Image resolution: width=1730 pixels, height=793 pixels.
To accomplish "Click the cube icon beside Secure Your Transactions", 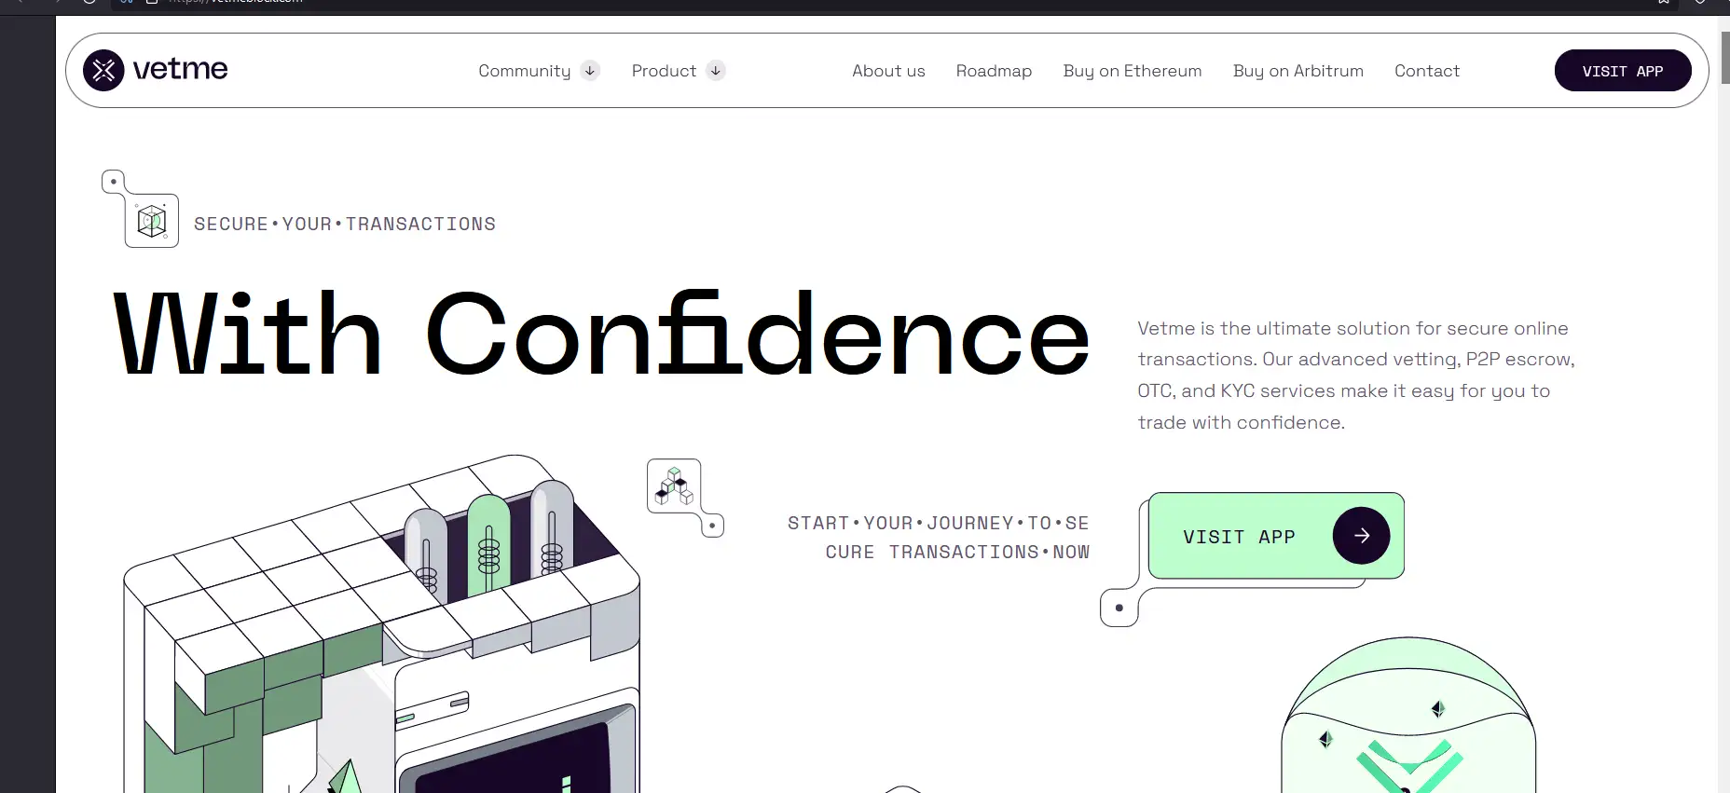I will [152, 221].
